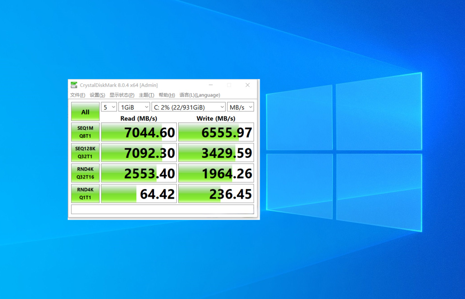Run the RND4K Q32T16 test
The height and width of the screenshot is (299, 465).
(x=85, y=173)
